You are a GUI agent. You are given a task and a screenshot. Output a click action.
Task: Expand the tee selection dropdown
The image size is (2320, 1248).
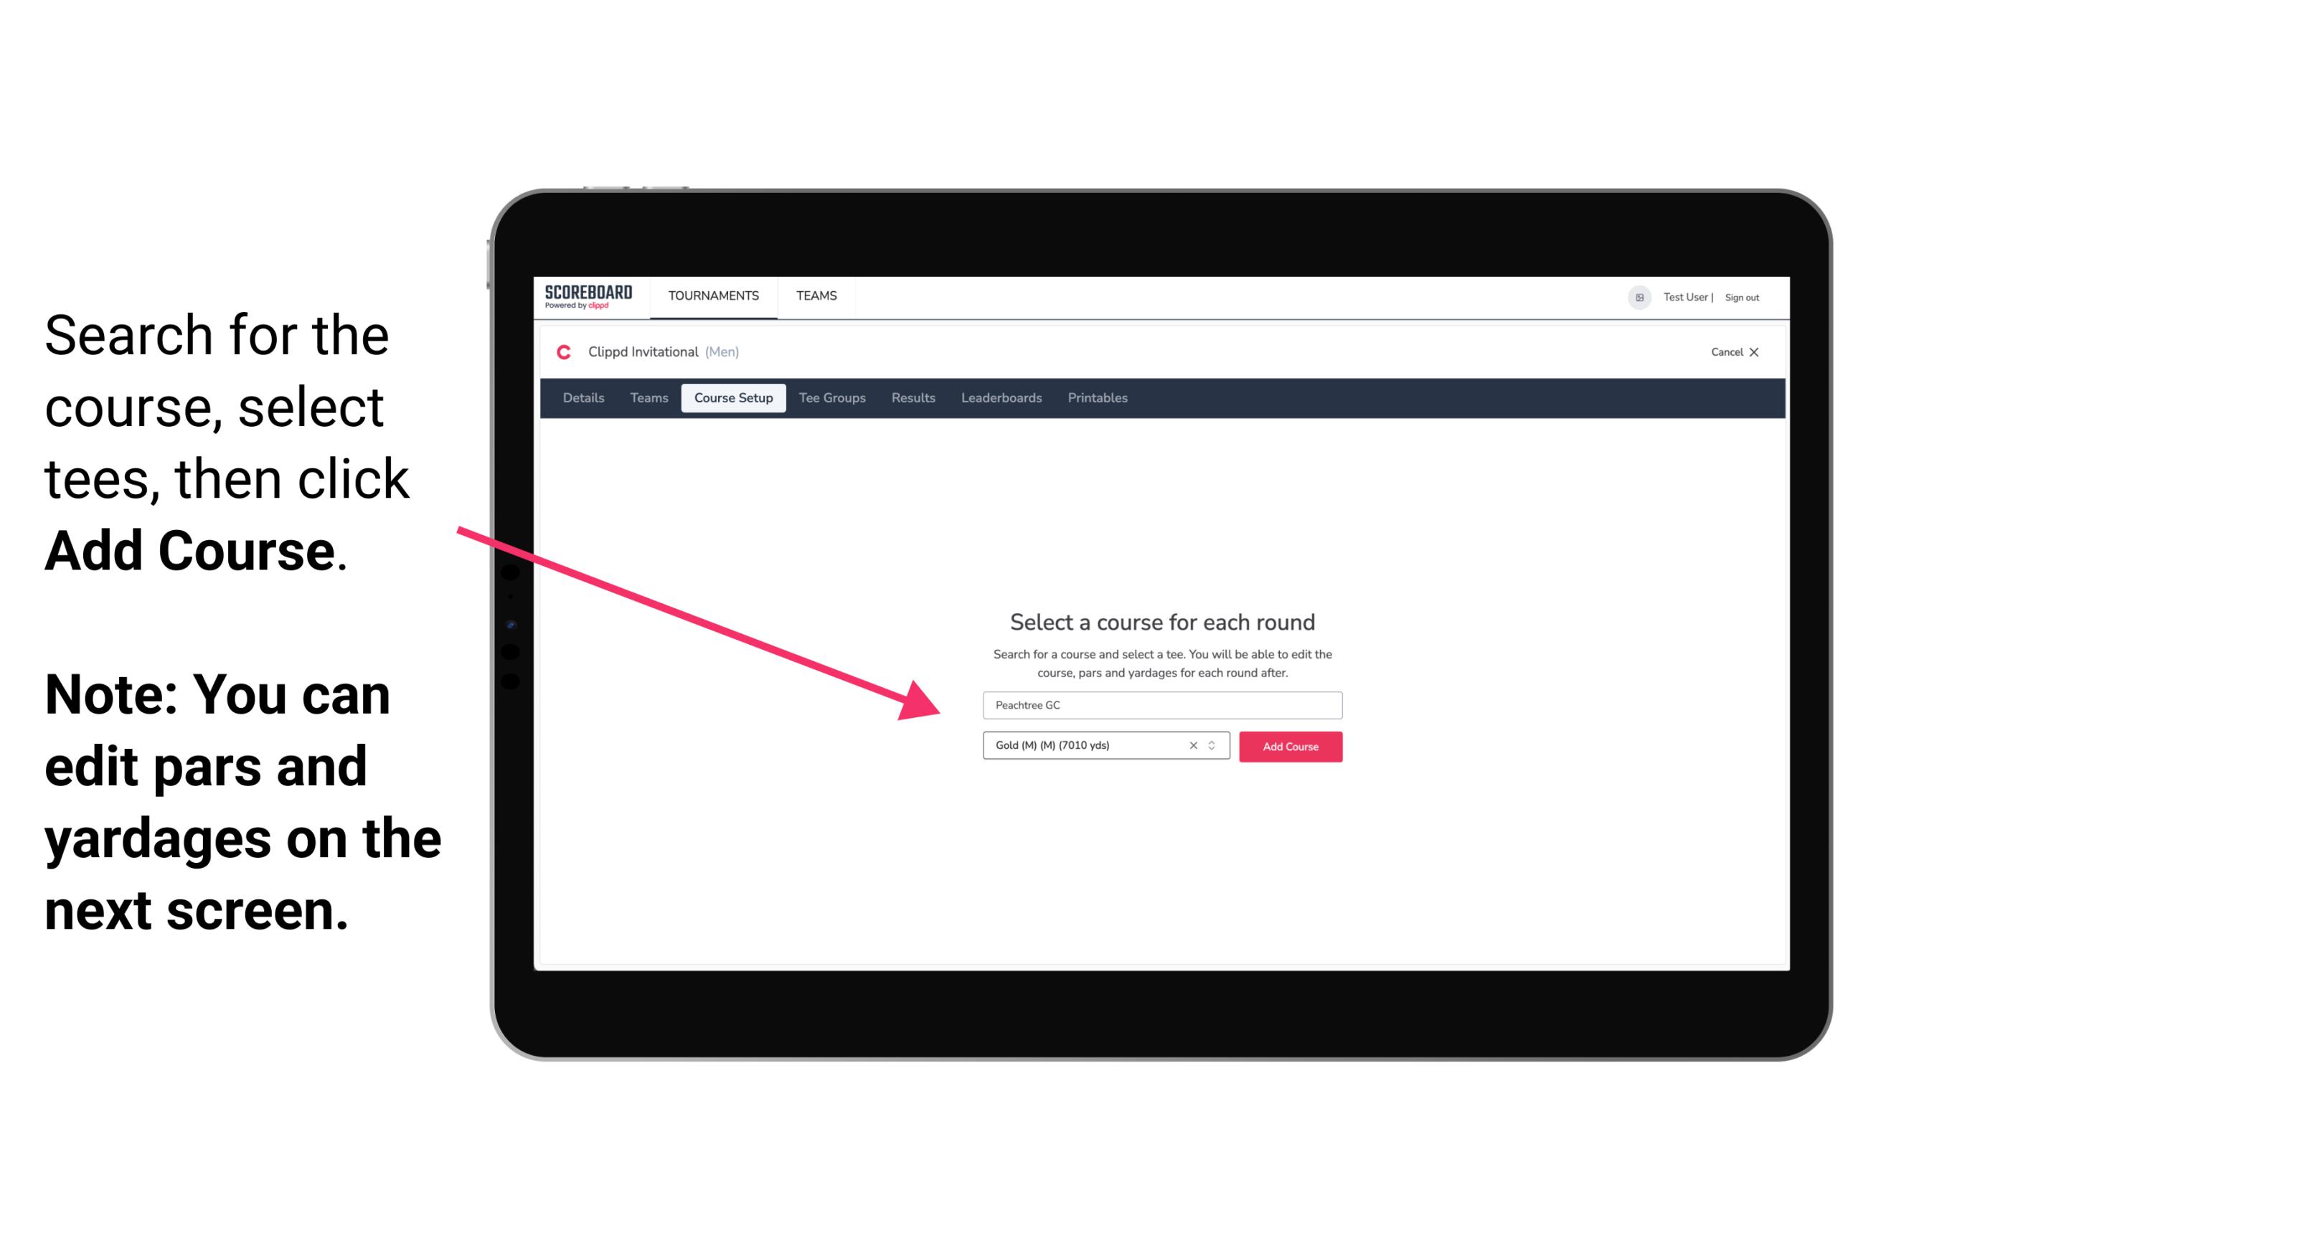(1214, 747)
